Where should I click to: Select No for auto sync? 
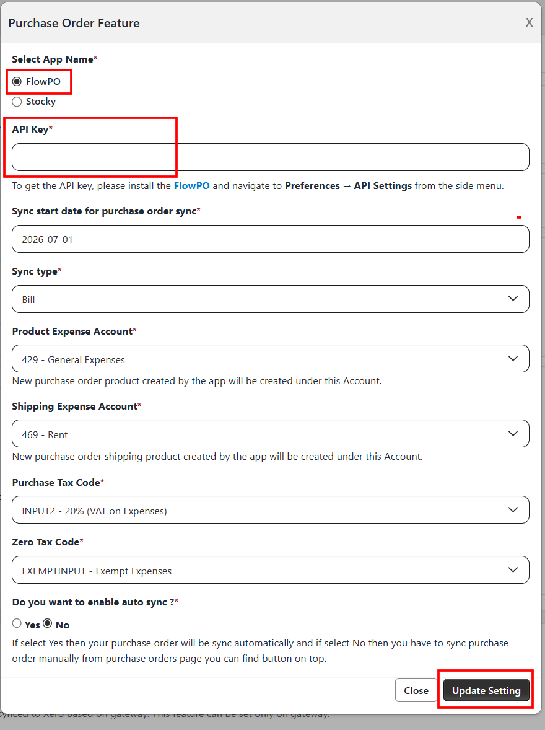[48, 623]
